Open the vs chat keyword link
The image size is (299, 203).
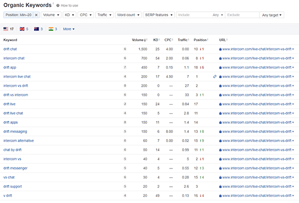9,177
